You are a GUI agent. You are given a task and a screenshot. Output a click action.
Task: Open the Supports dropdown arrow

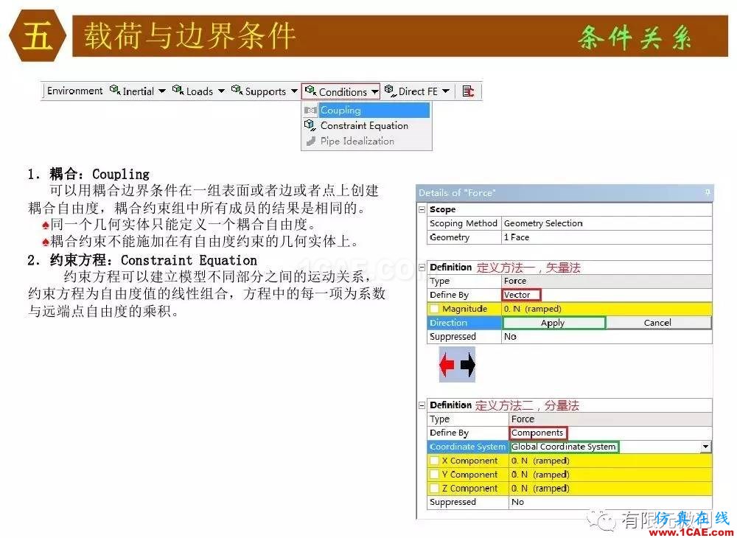[294, 91]
